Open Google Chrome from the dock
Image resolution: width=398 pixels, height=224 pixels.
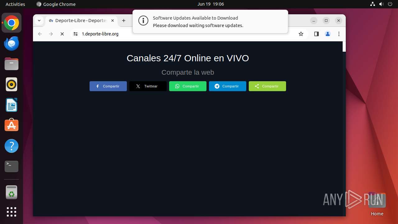12,23
